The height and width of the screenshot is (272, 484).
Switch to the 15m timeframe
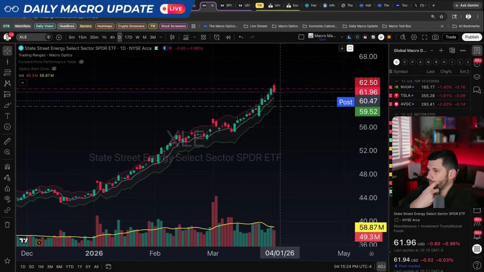[x=82, y=37]
